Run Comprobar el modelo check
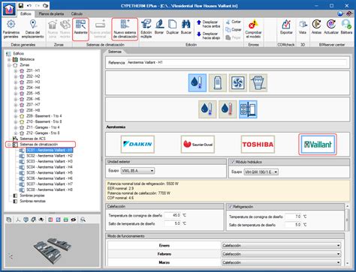This screenshot has width=356, height=272. [253, 29]
